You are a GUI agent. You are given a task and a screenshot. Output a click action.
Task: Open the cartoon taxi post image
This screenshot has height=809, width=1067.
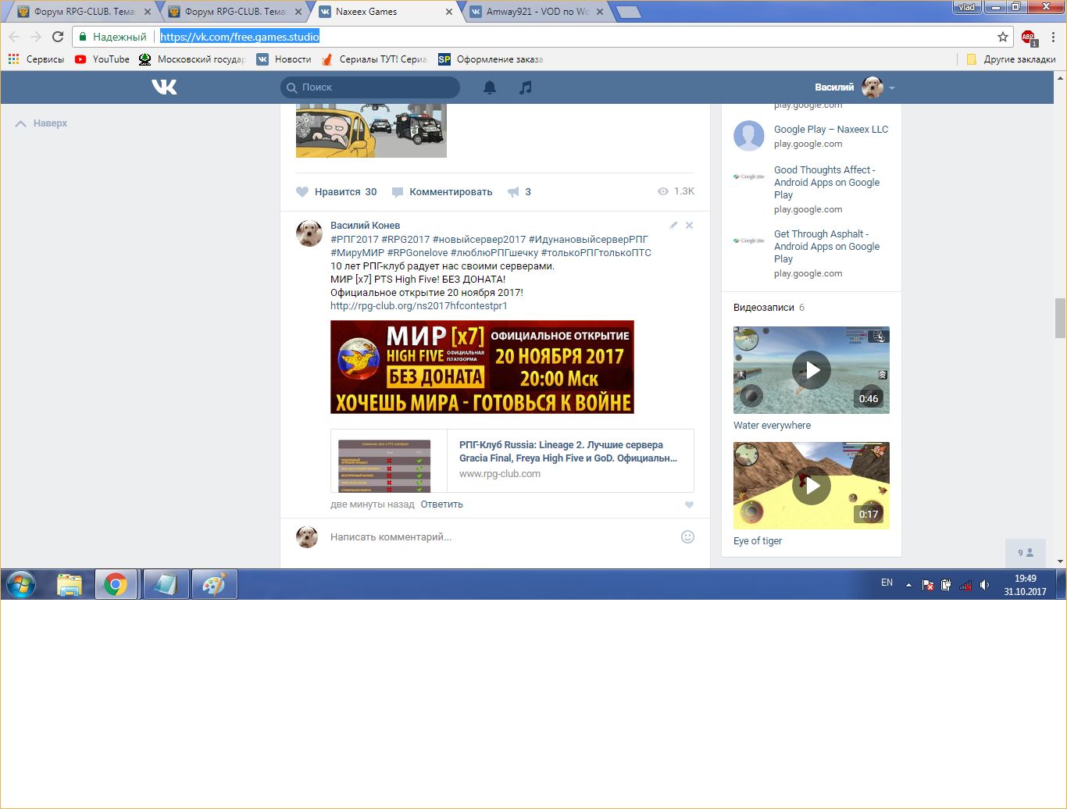(371, 130)
